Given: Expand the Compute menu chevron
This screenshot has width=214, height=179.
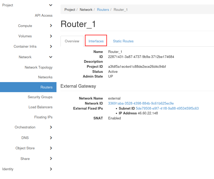Looking at the screenshot, I should pyautogui.click(x=51, y=26).
